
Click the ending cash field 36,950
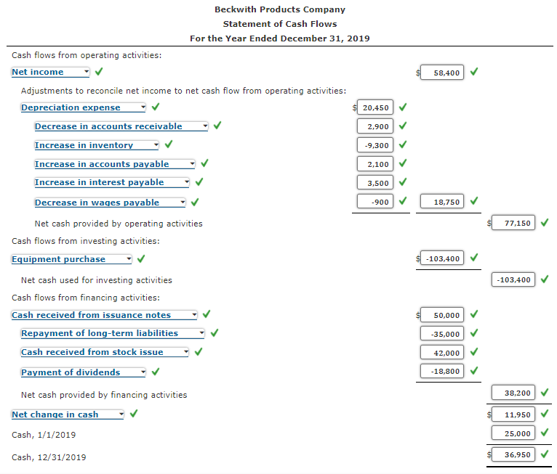point(513,454)
